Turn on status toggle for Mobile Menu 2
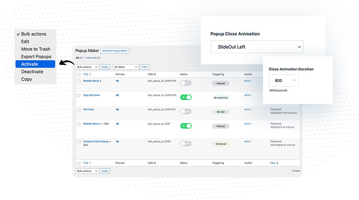Viewport: 359px width, 200px height. pyautogui.click(x=186, y=83)
